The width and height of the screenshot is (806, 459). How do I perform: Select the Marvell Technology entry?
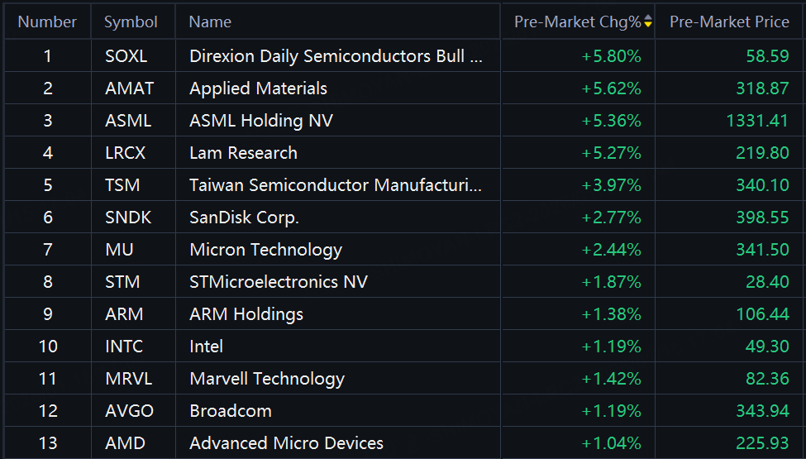click(x=267, y=379)
